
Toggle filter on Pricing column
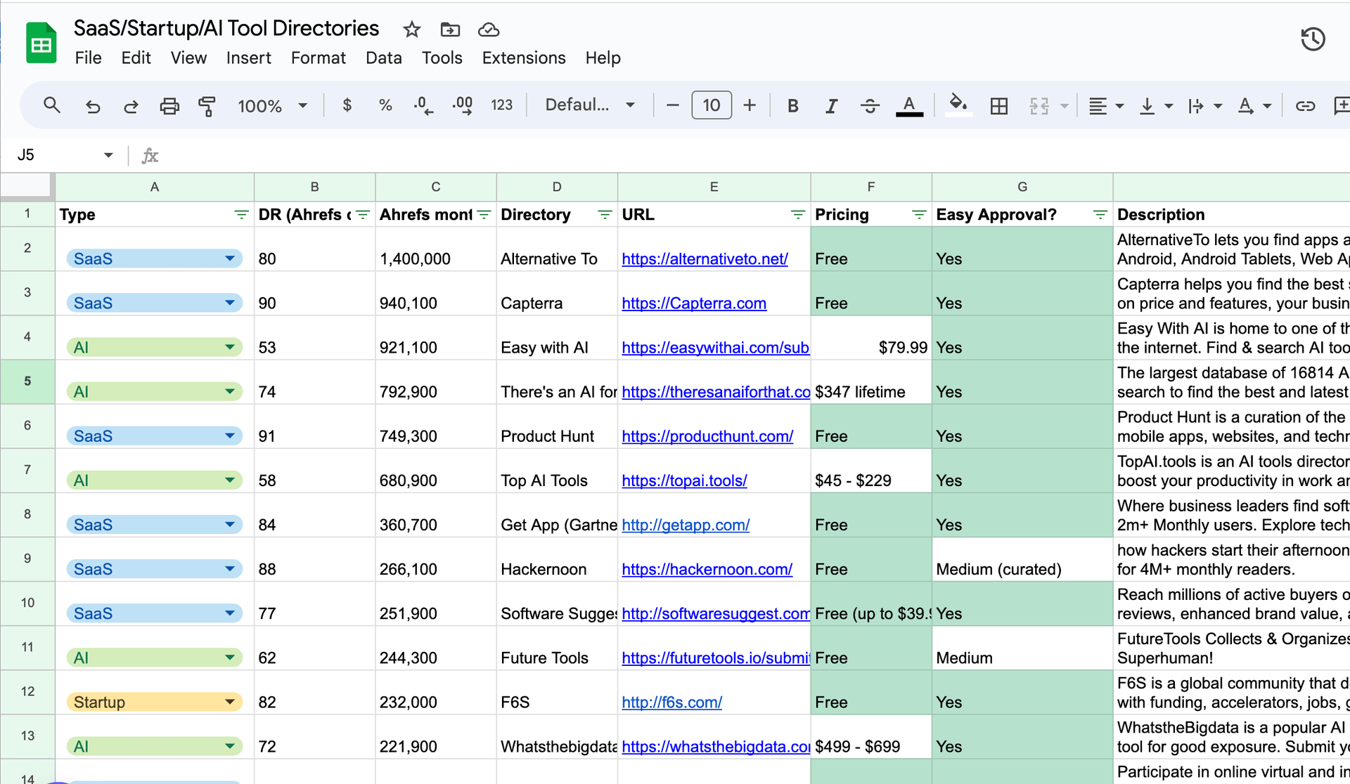point(918,215)
